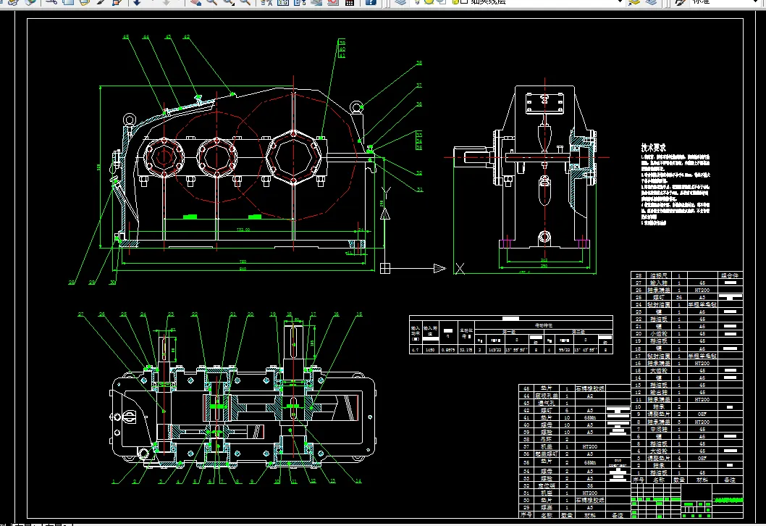
Task: Click the current layer's color square
Action: [464, 2]
